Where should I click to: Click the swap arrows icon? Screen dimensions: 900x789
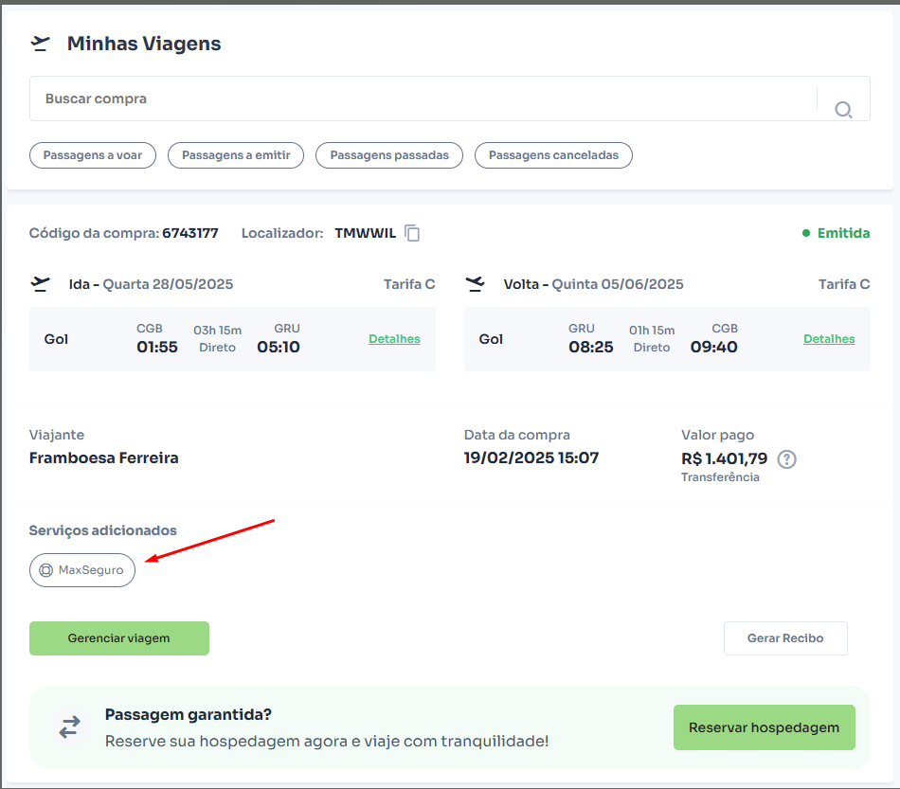point(70,727)
